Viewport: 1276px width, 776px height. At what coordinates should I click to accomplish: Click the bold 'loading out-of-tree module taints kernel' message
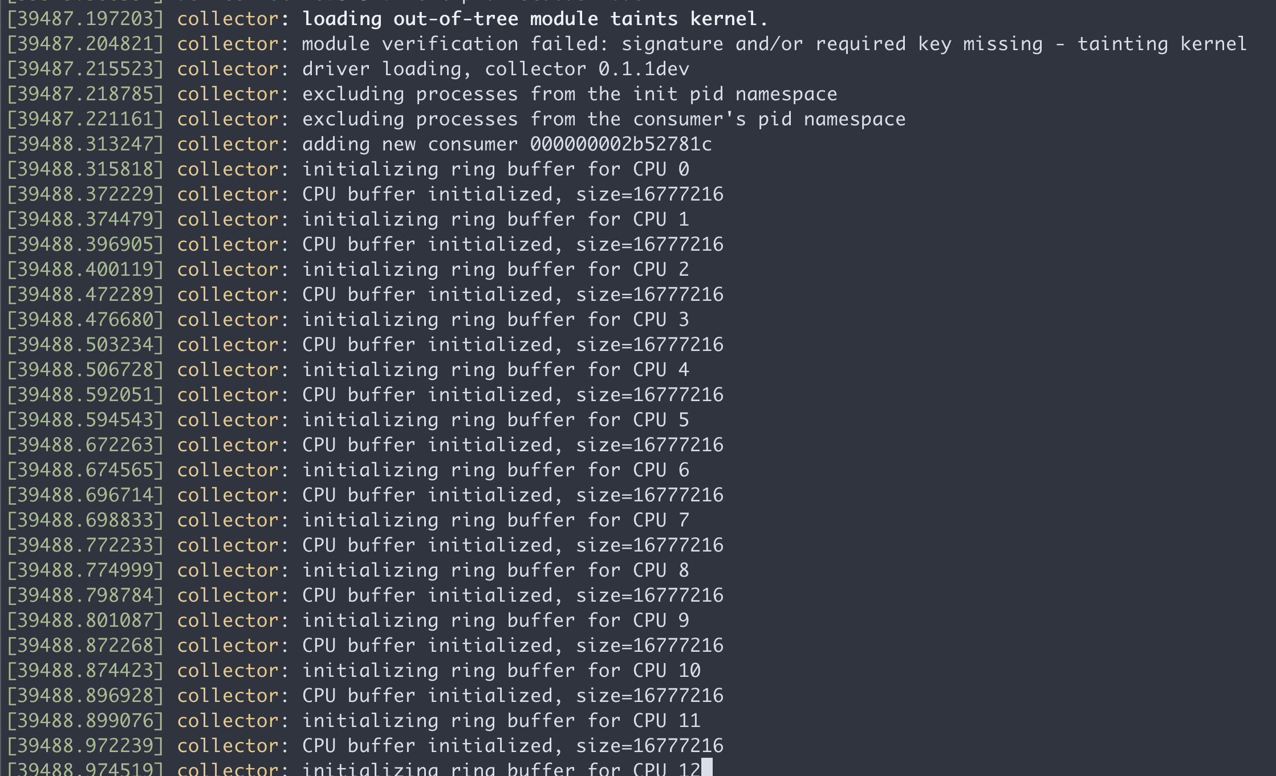535,19
